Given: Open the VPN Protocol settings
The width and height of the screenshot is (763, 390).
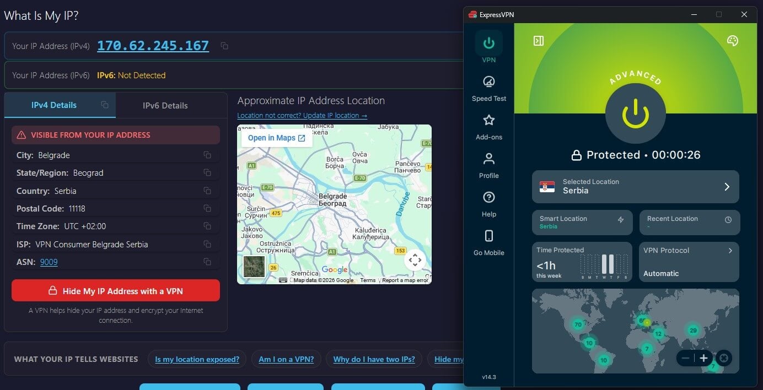Looking at the screenshot, I should 689,262.
